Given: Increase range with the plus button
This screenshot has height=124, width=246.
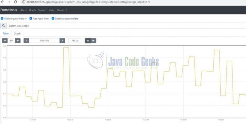Looking at the screenshot, I should coord(18,41).
